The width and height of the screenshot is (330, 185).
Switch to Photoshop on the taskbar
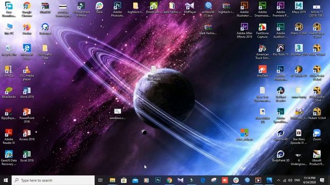coord(158,180)
